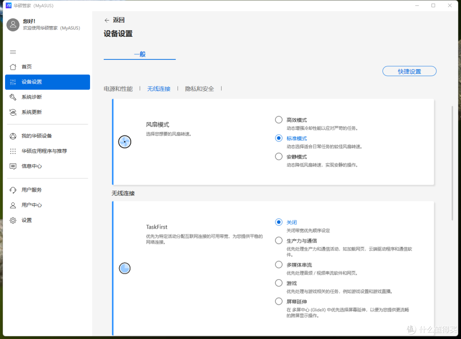Toggle the hamburger menu in the sidebar

(13, 52)
